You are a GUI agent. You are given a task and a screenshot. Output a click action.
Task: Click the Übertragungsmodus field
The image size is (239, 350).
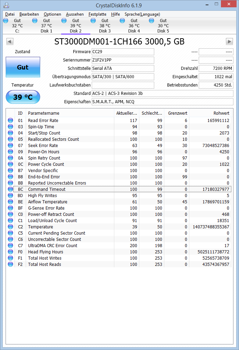coord(123,77)
